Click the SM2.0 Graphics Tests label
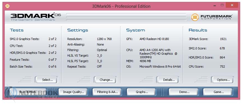The height and width of the screenshot is (106, 244). tap(25, 39)
